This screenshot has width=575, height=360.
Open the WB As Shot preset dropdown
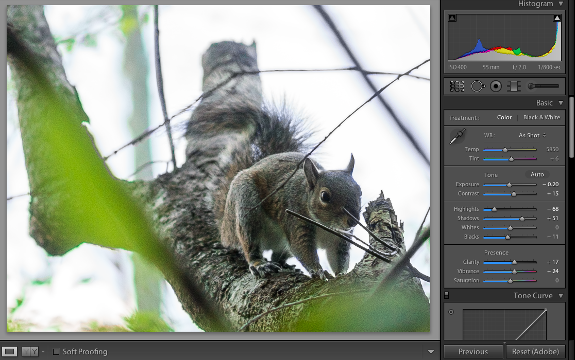[532, 135]
